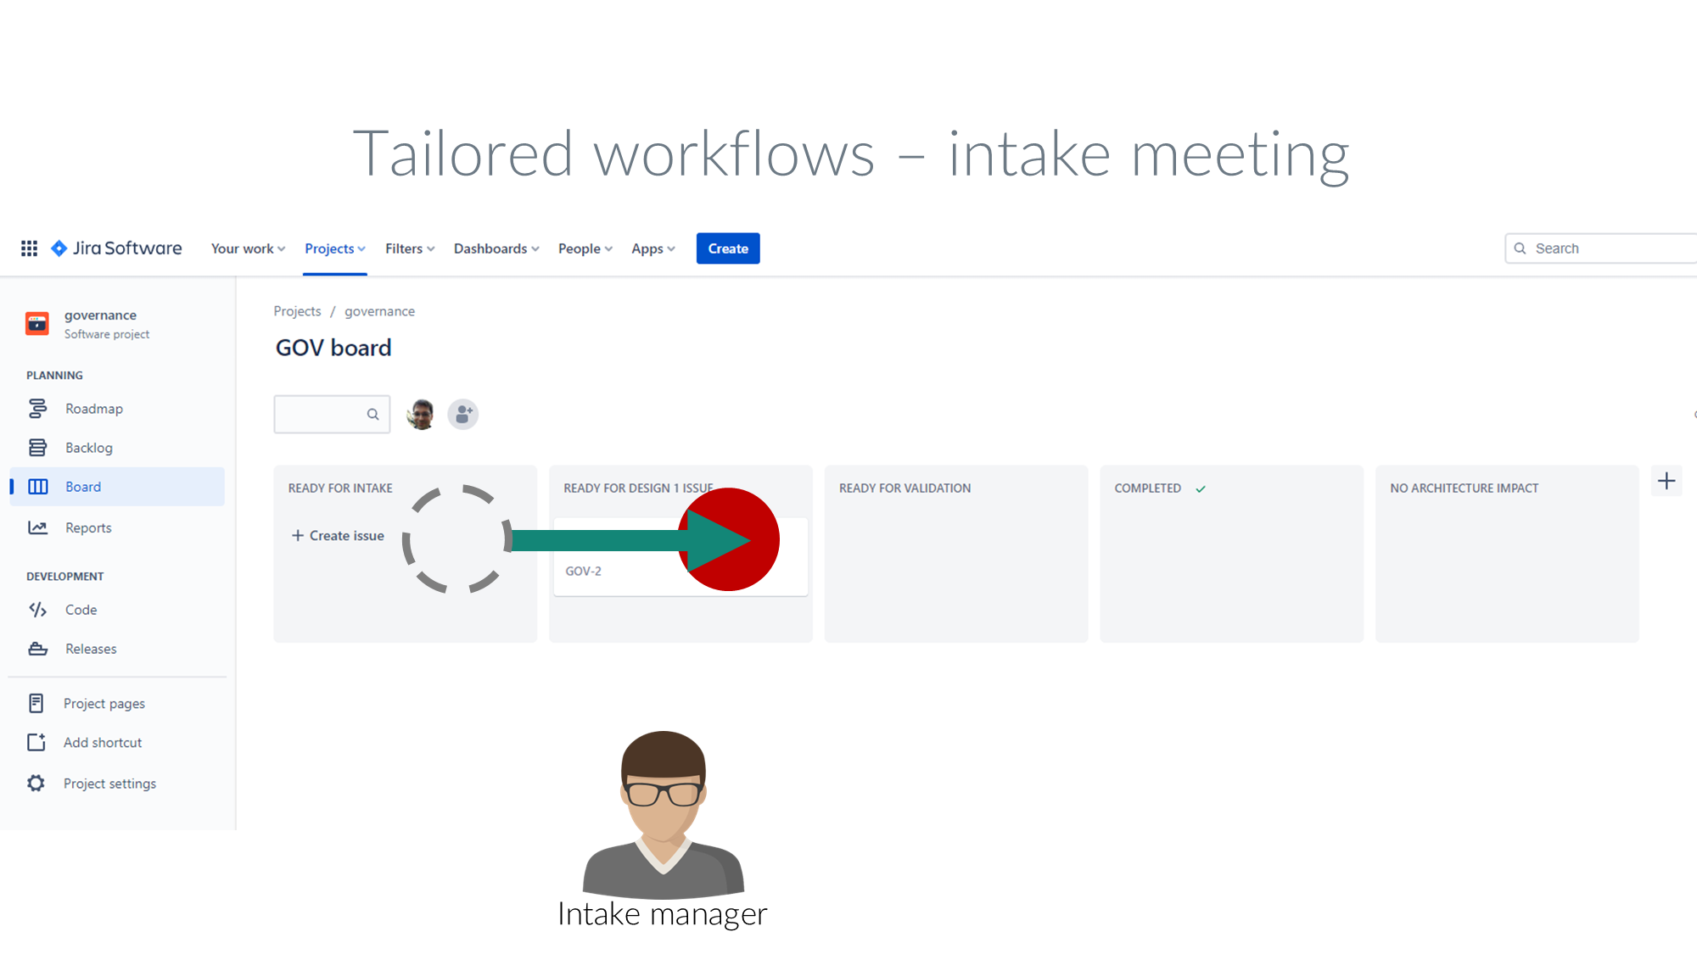Click the Jira Software logo
This screenshot has width=1697, height=954.
click(117, 248)
